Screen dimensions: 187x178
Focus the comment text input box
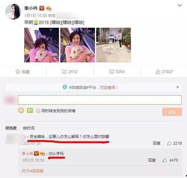100,100
